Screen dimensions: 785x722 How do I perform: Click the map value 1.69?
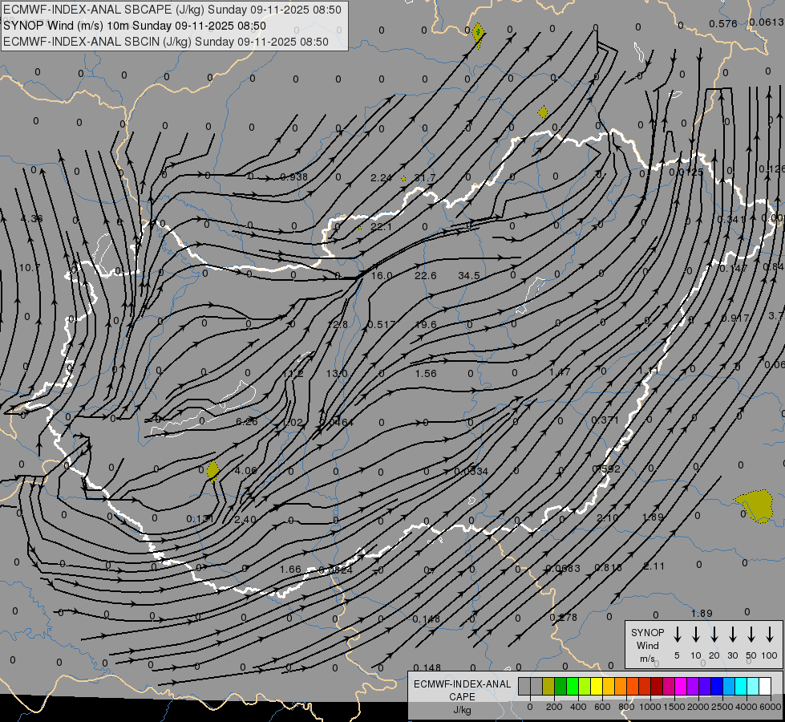point(653,517)
